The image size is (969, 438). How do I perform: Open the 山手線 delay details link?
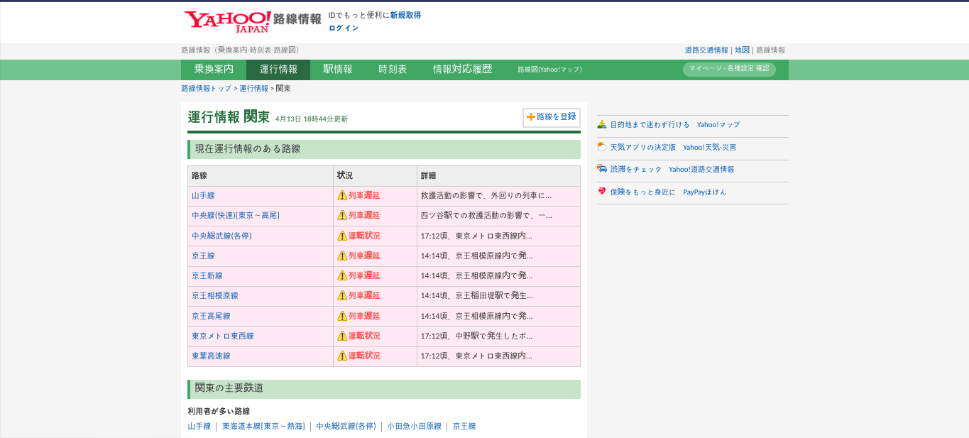(x=203, y=195)
